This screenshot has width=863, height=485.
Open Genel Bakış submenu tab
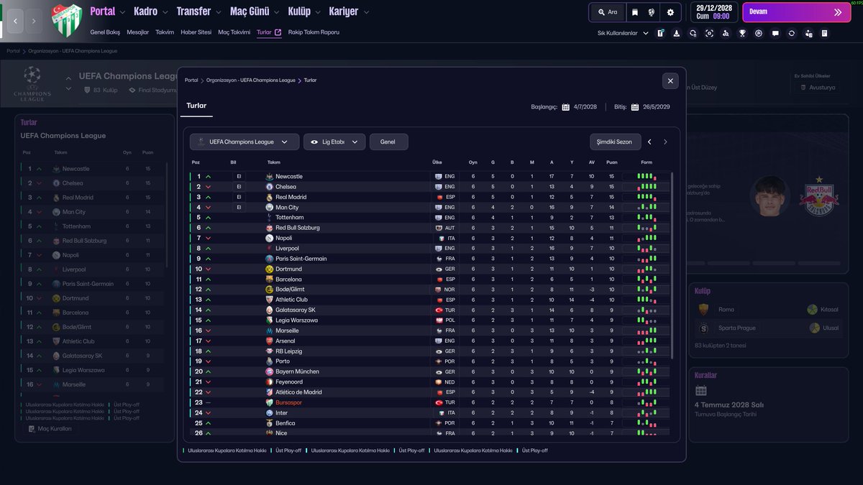[x=105, y=32]
